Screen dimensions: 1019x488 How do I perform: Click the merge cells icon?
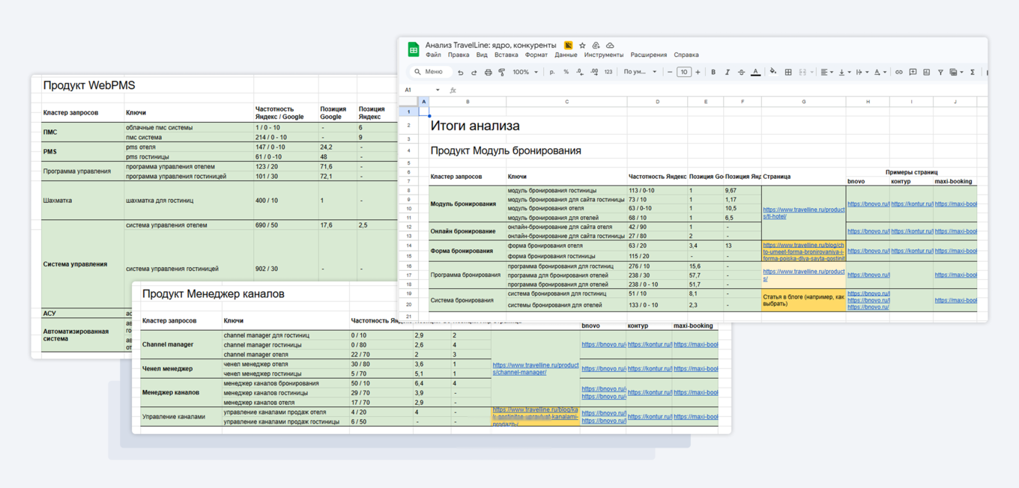[802, 73]
